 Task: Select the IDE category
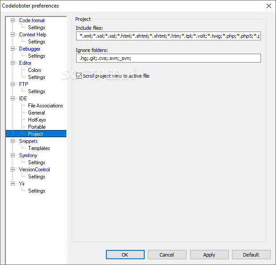23,99
